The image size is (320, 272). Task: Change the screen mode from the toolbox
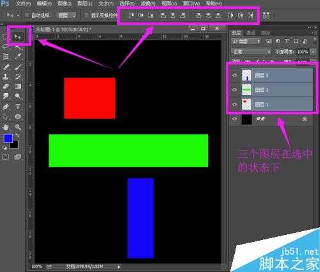click(18, 157)
